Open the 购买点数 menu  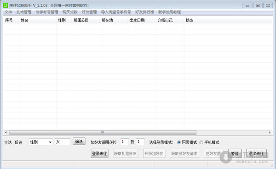pos(70,12)
